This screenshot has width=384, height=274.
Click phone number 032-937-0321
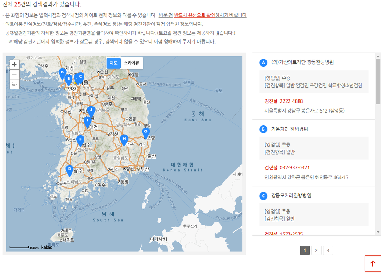[x=294, y=168]
